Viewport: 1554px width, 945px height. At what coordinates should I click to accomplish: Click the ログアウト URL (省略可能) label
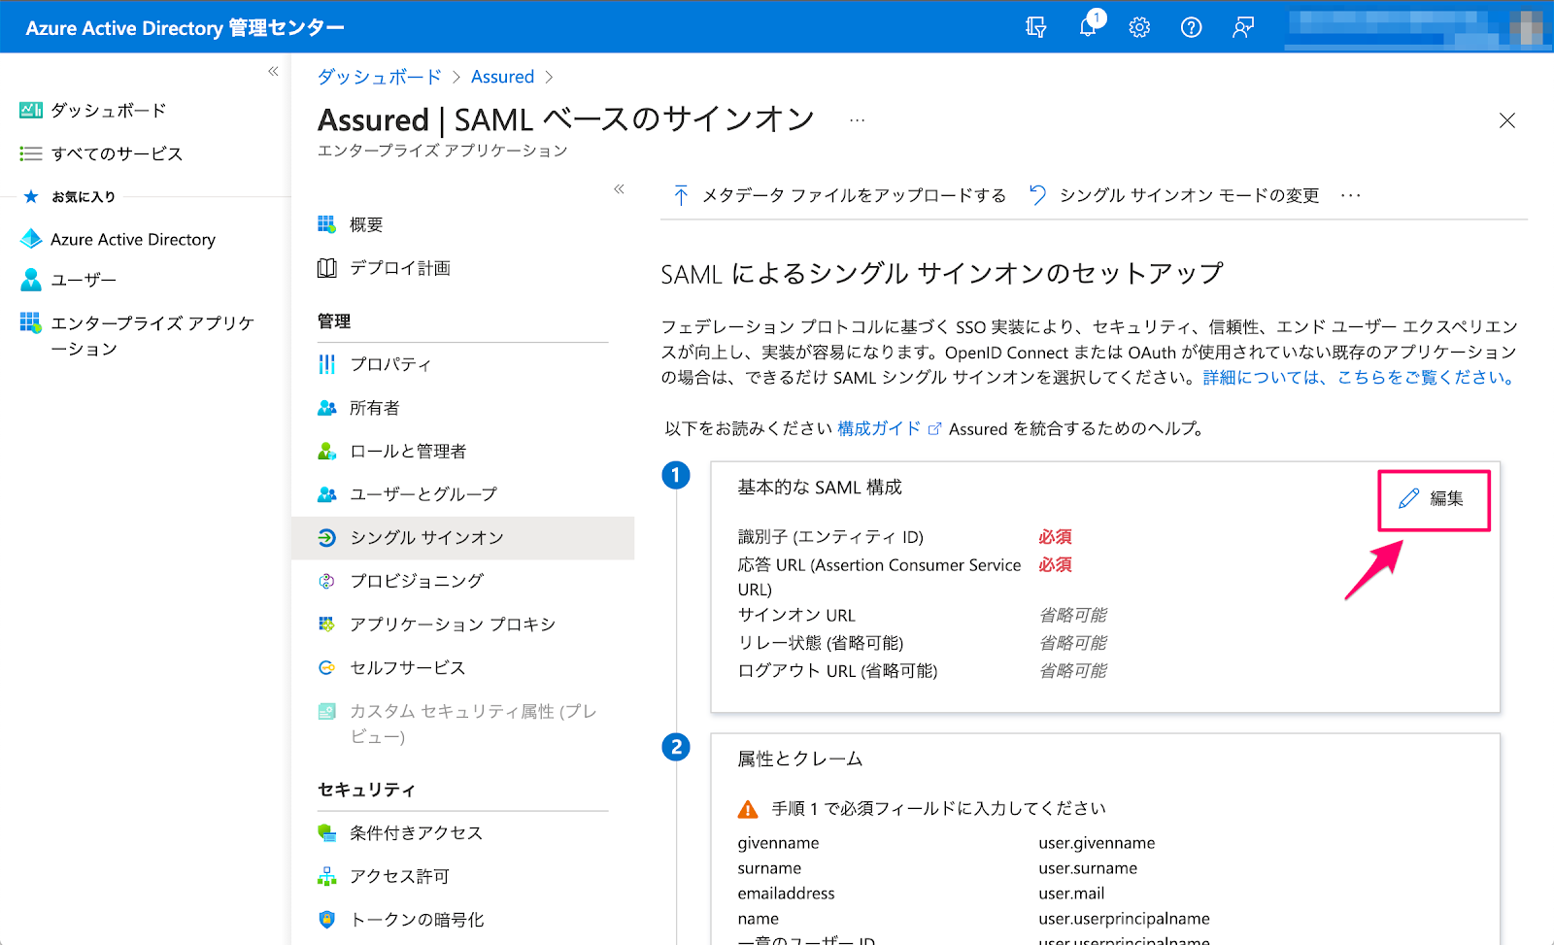click(837, 670)
